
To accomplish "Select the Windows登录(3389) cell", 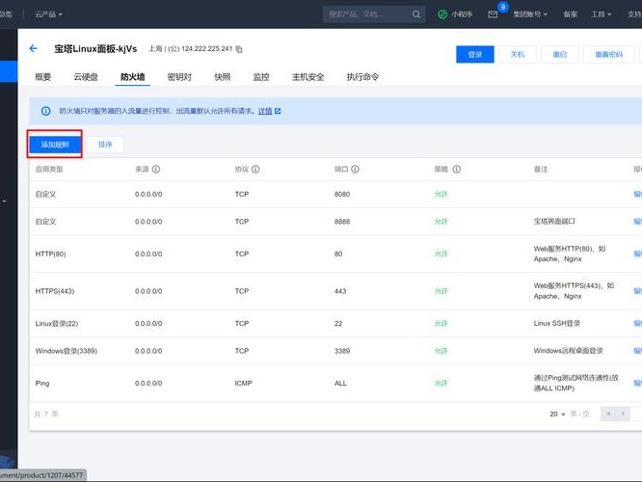I will (x=66, y=351).
